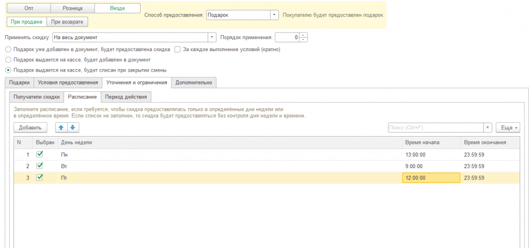Open the Уточнения и ограничения tab
Viewport: 529px width, 248px height.
(136, 82)
